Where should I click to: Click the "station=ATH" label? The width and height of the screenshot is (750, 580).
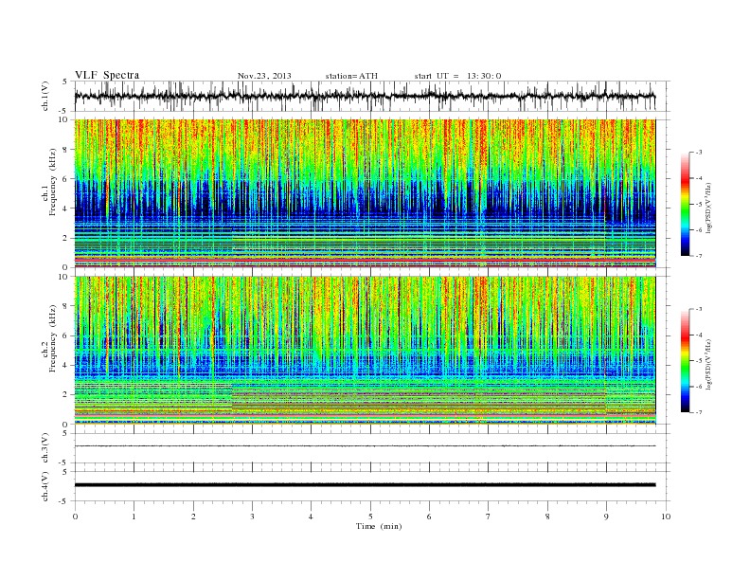point(351,76)
